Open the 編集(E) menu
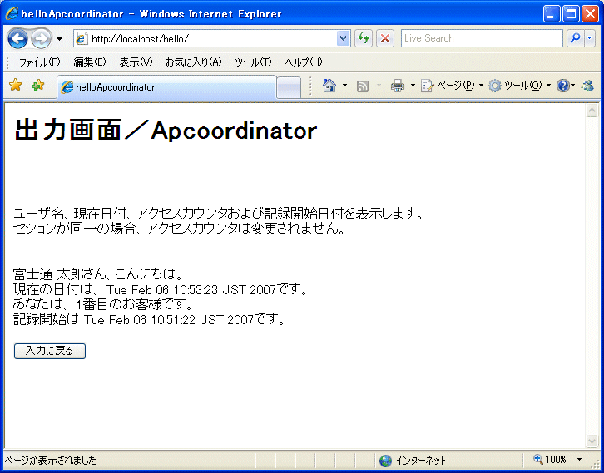Viewport: 604px width, 473px height. point(89,62)
